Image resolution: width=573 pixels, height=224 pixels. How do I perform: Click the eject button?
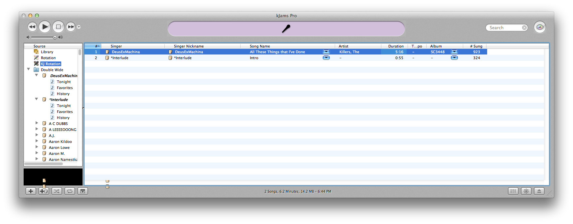pyautogui.click(x=539, y=191)
